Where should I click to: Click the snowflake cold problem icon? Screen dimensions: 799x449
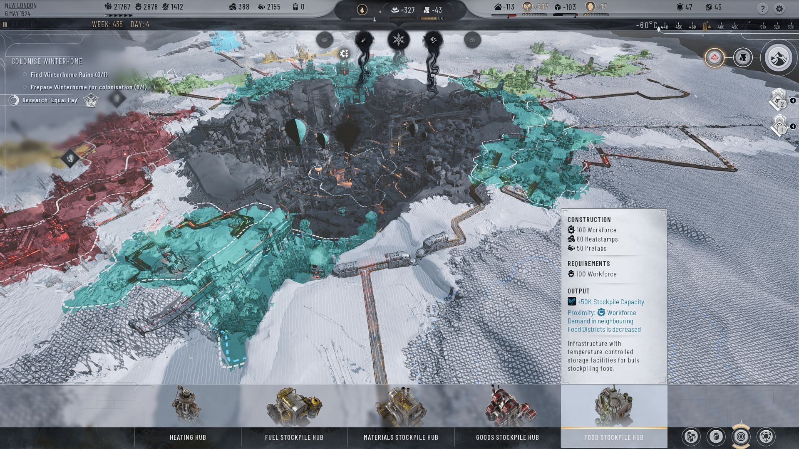(x=399, y=40)
